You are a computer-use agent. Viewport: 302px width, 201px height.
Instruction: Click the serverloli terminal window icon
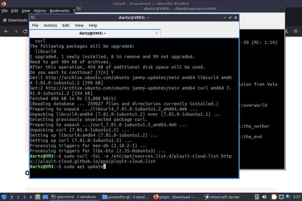79,8
